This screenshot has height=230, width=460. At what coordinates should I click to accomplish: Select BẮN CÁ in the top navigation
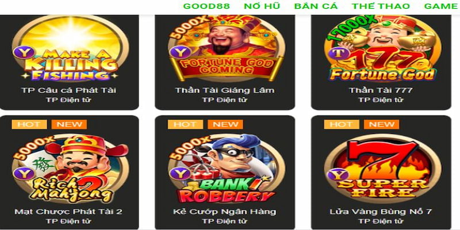(x=316, y=6)
